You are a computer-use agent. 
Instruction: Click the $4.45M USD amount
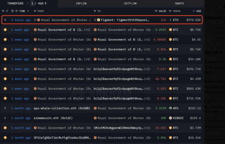(195, 79)
